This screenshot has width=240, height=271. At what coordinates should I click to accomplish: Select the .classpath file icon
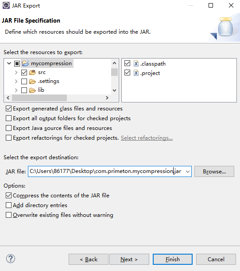[x=136, y=63]
